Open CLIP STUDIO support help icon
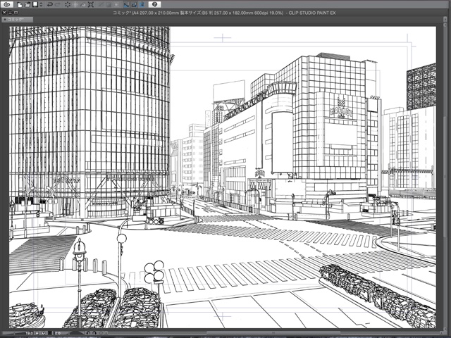Image resolution: width=451 pixels, height=338 pixels. 155,4
